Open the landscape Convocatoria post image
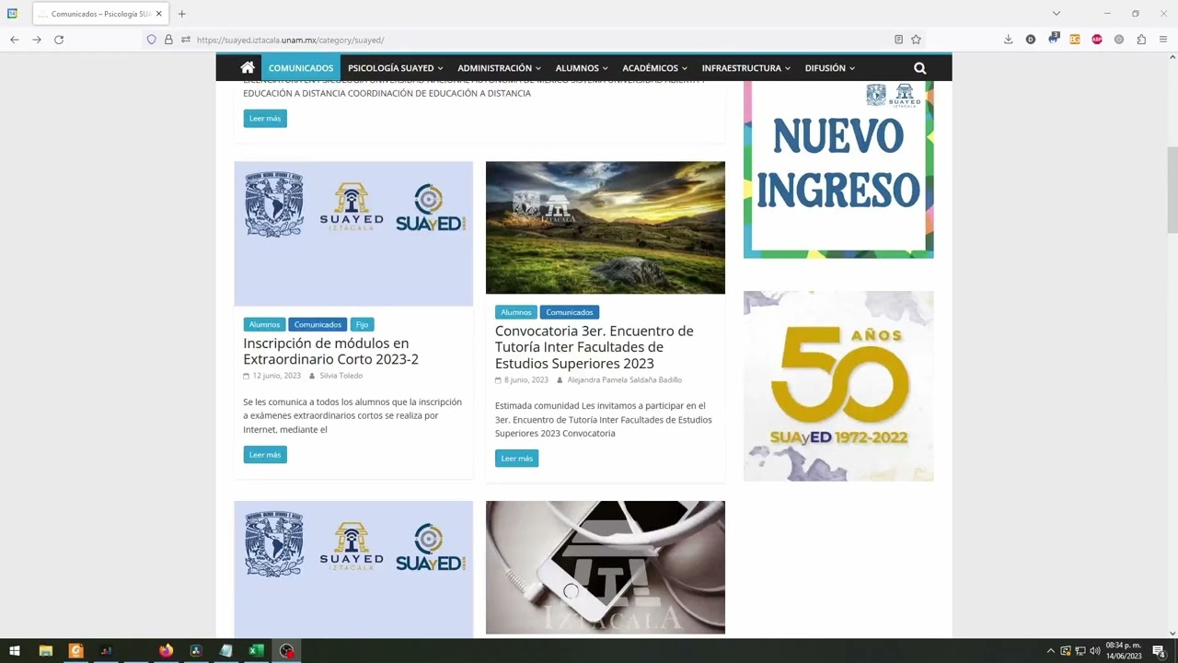Viewport: 1178px width, 663px height. click(606, 227)
